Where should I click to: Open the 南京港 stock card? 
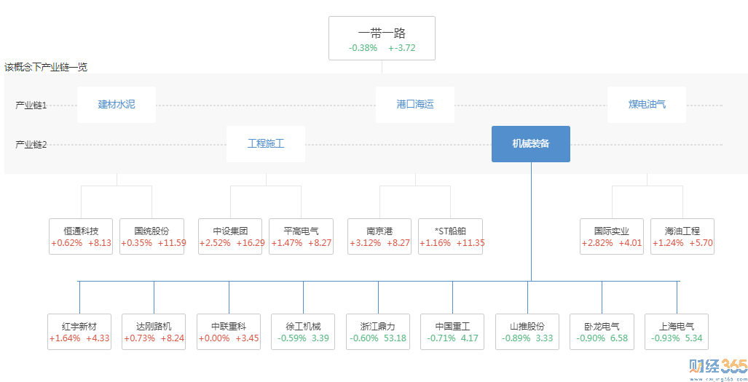[x=379, y=236]
